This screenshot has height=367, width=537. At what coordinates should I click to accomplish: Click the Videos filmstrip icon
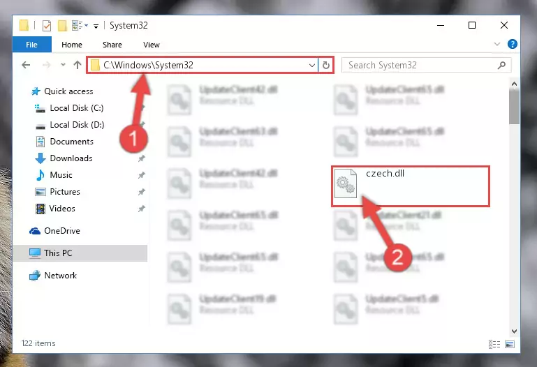[41, 209]
